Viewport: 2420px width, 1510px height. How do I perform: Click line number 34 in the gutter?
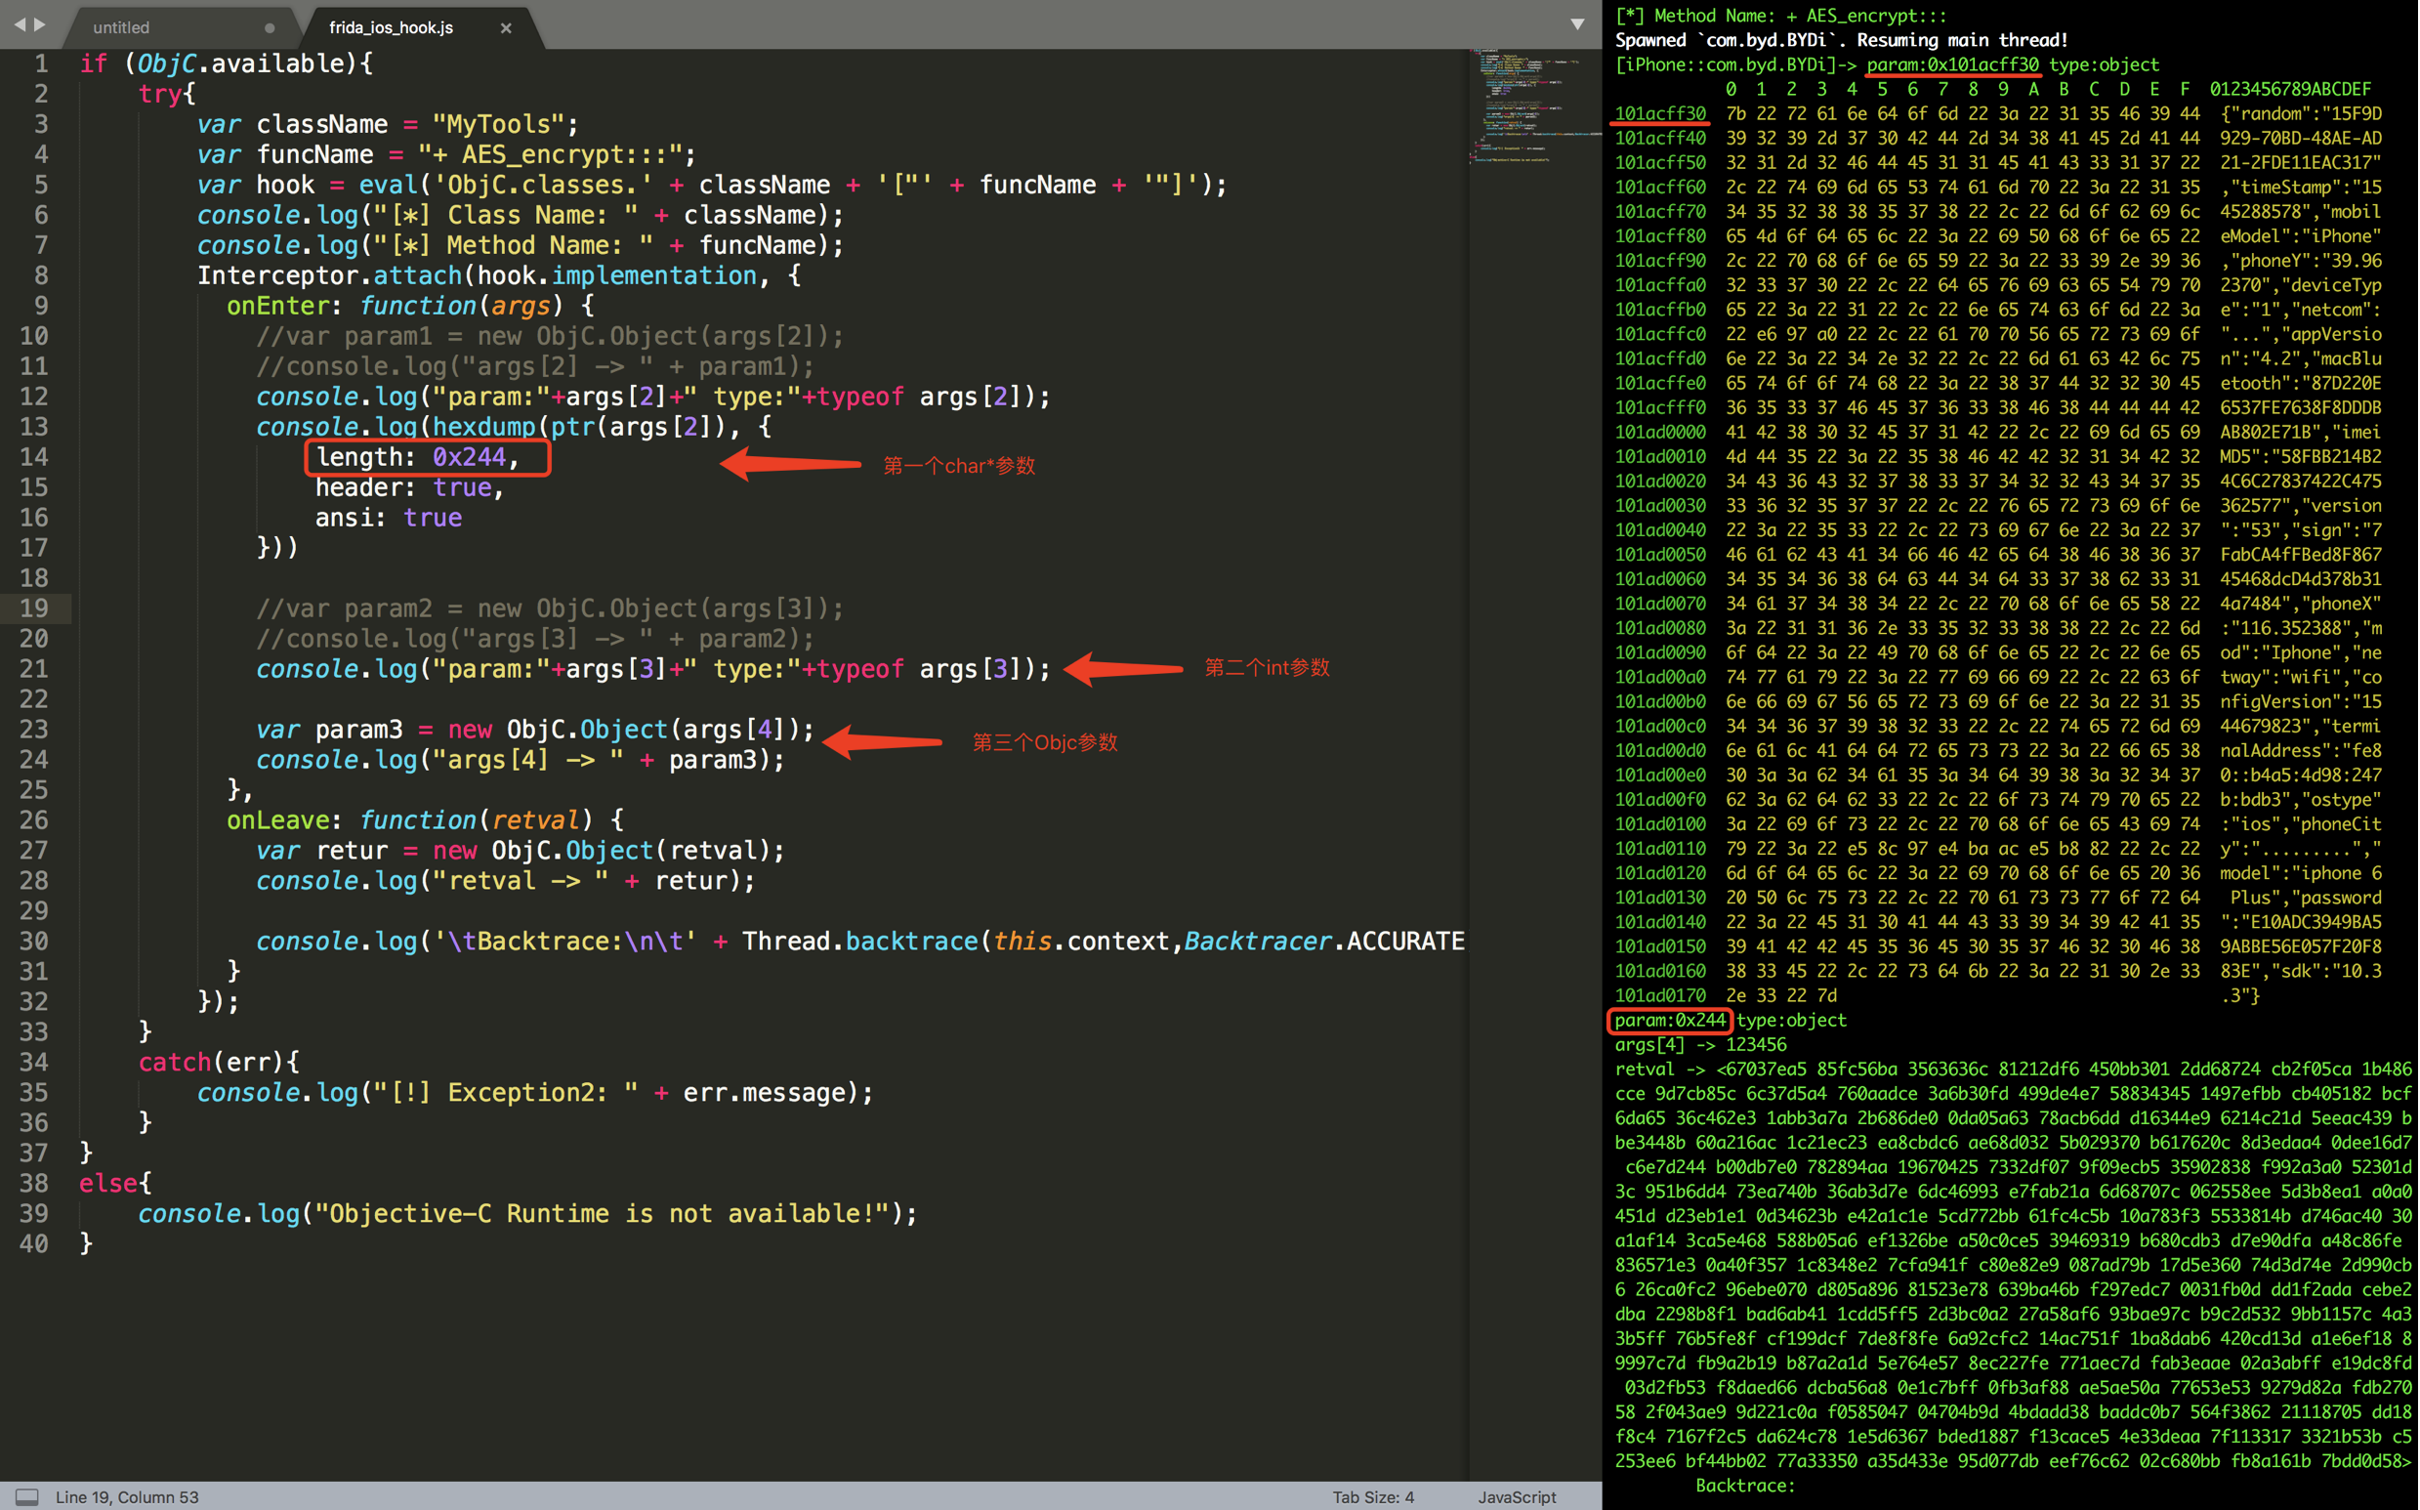click(x=34, y=1062)
